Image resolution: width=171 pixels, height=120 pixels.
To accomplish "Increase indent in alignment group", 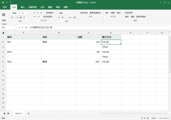I will pyautogui.click(x=38, y=17).
